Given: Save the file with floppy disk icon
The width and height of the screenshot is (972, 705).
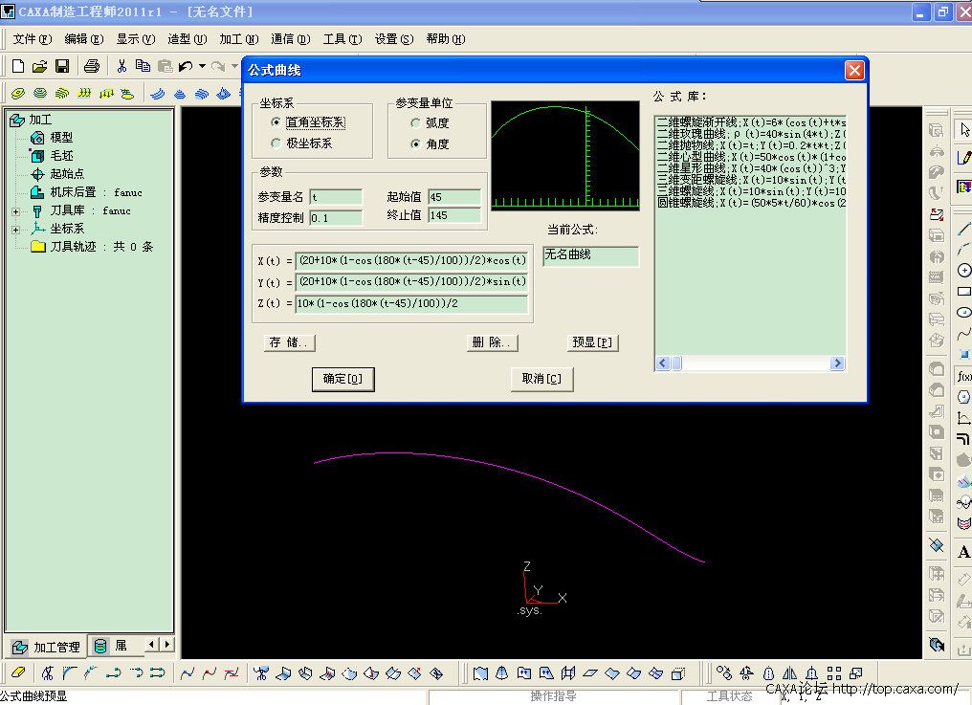Looking at the screenshot, I should click(x=62, y=66).
